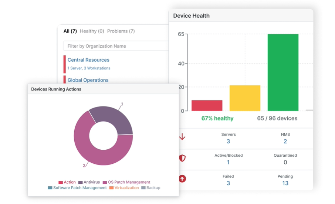Click the Servers count 3

tap(229, 141)
